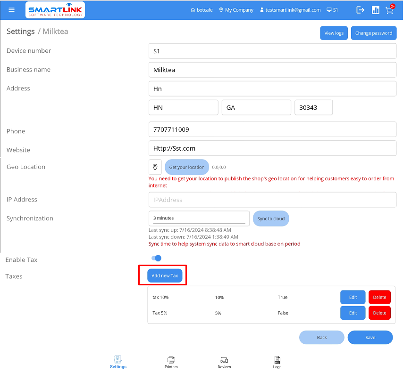Screen dimensions: 403x380
Task: Delete the Tax 5% entry
Action: (379, 313)
